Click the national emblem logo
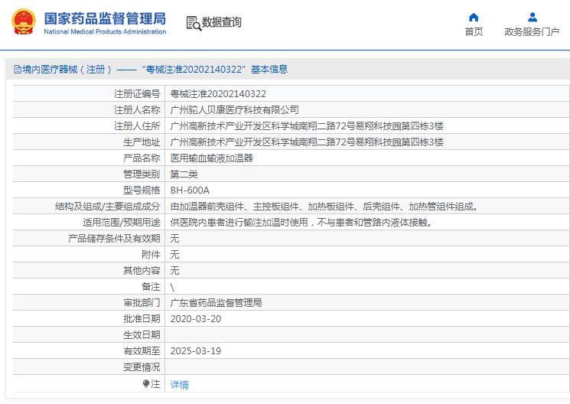Image resolution: width=570 pixels, height=404 pixels. (24, 22)
